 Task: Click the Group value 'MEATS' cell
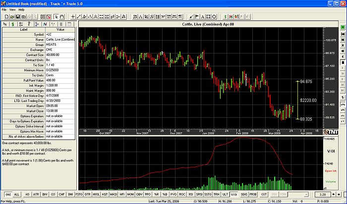60,45
